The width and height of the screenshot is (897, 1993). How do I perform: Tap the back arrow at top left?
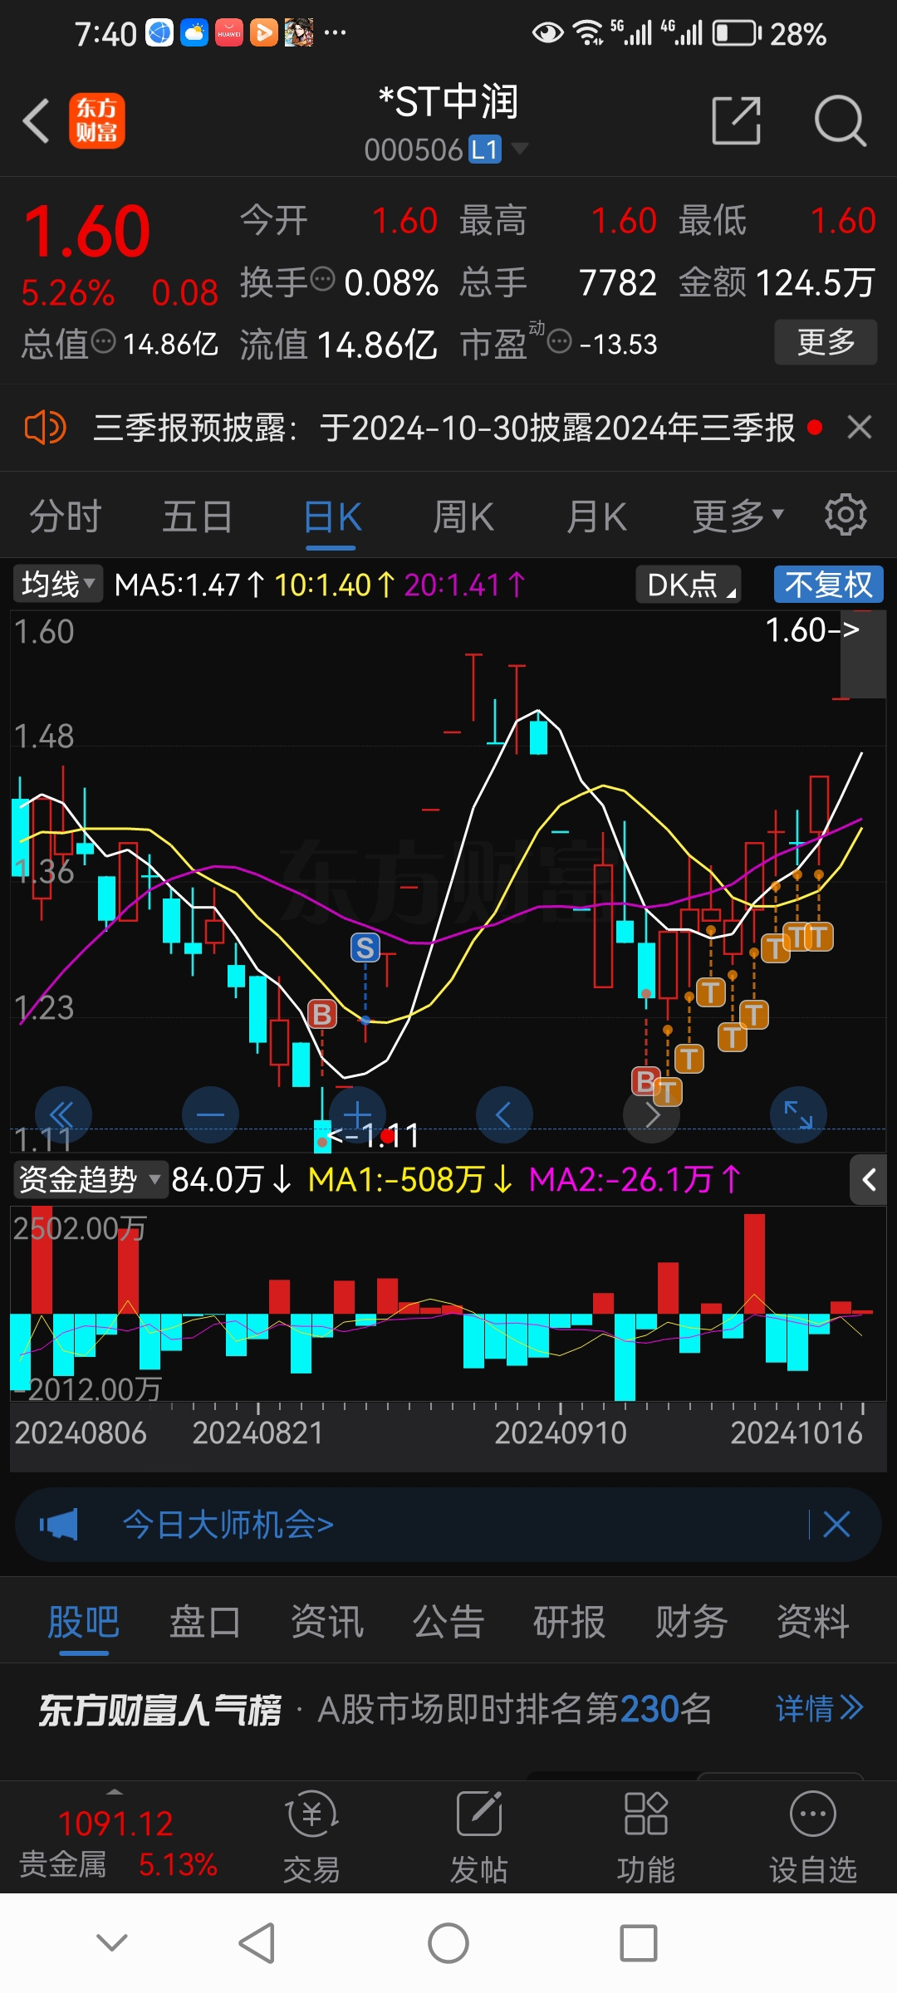[x=37, y=121]
